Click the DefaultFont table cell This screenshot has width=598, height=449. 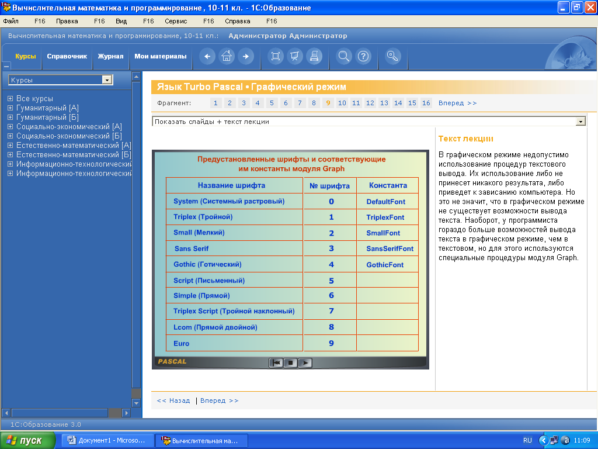pyautogui.click(x=388, y=201)
